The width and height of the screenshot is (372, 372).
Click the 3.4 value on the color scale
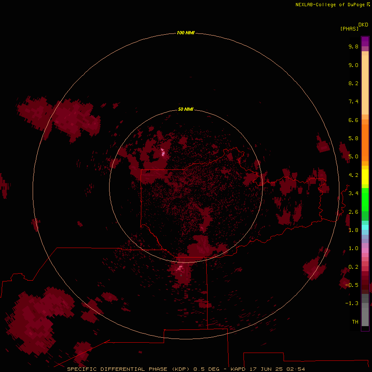(x=353, y=193)
